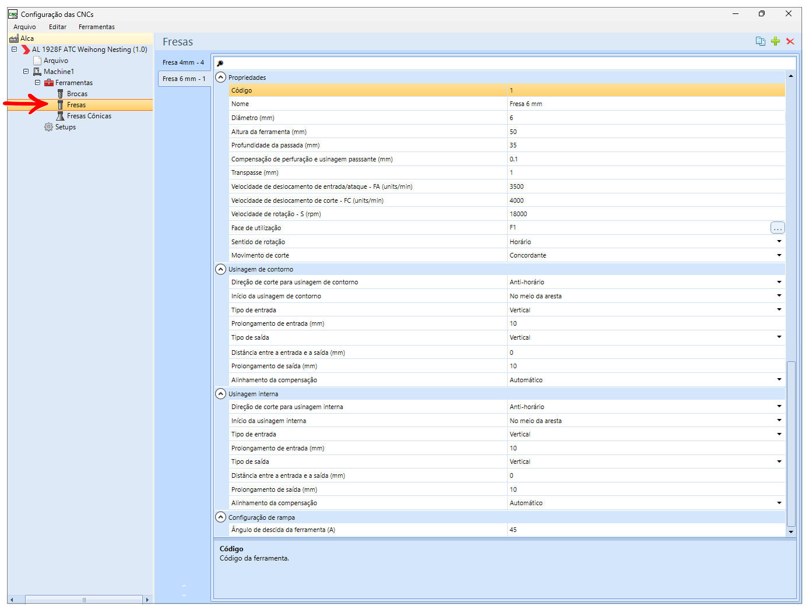Open the Sentido de rotação dropdown

pyautogui.click(x=779, y=241)
